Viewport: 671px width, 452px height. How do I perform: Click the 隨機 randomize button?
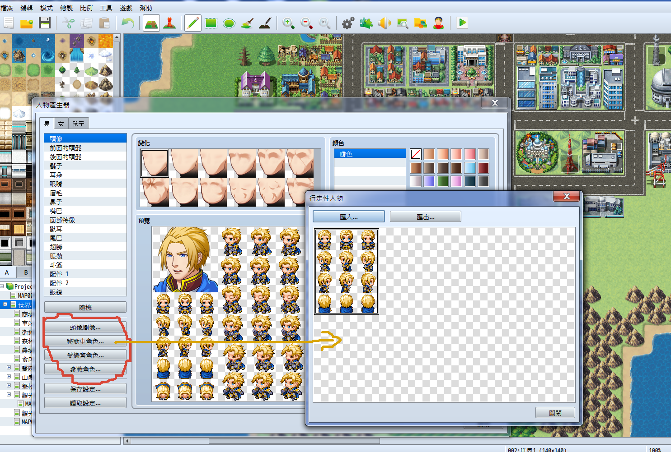(85, 308)
